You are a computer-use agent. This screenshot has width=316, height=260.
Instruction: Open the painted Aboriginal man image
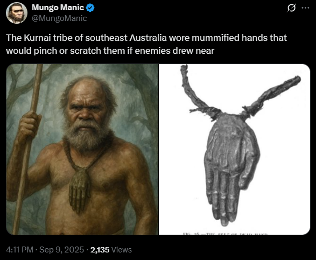tap(82, 149)
